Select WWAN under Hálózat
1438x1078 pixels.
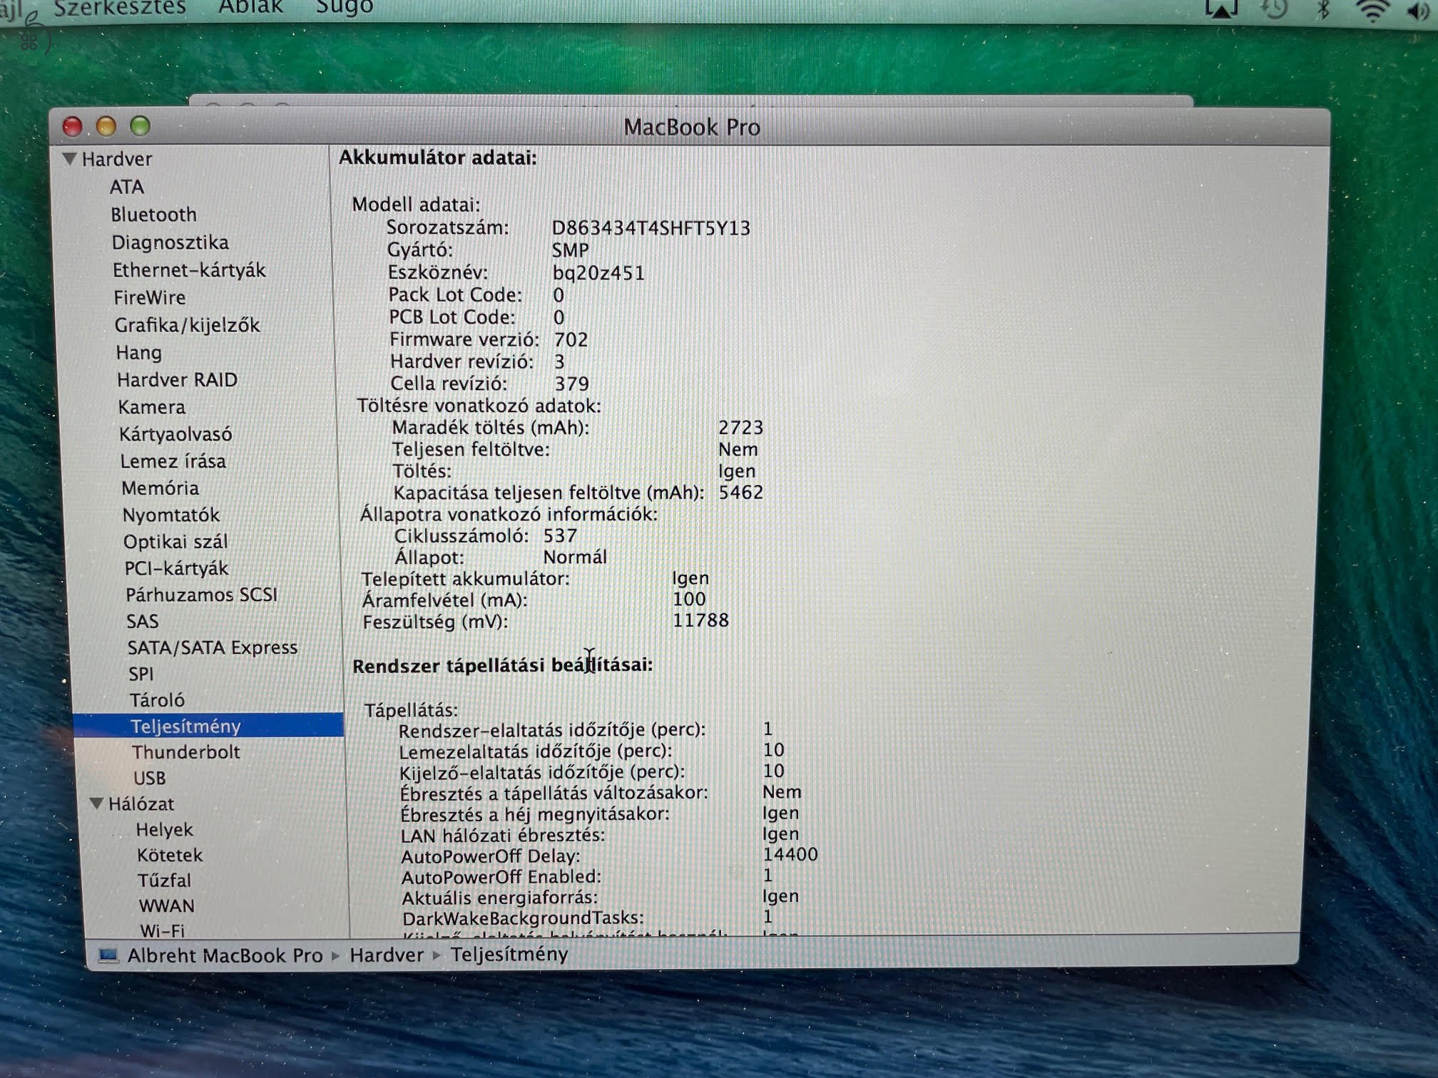point(166,905)
